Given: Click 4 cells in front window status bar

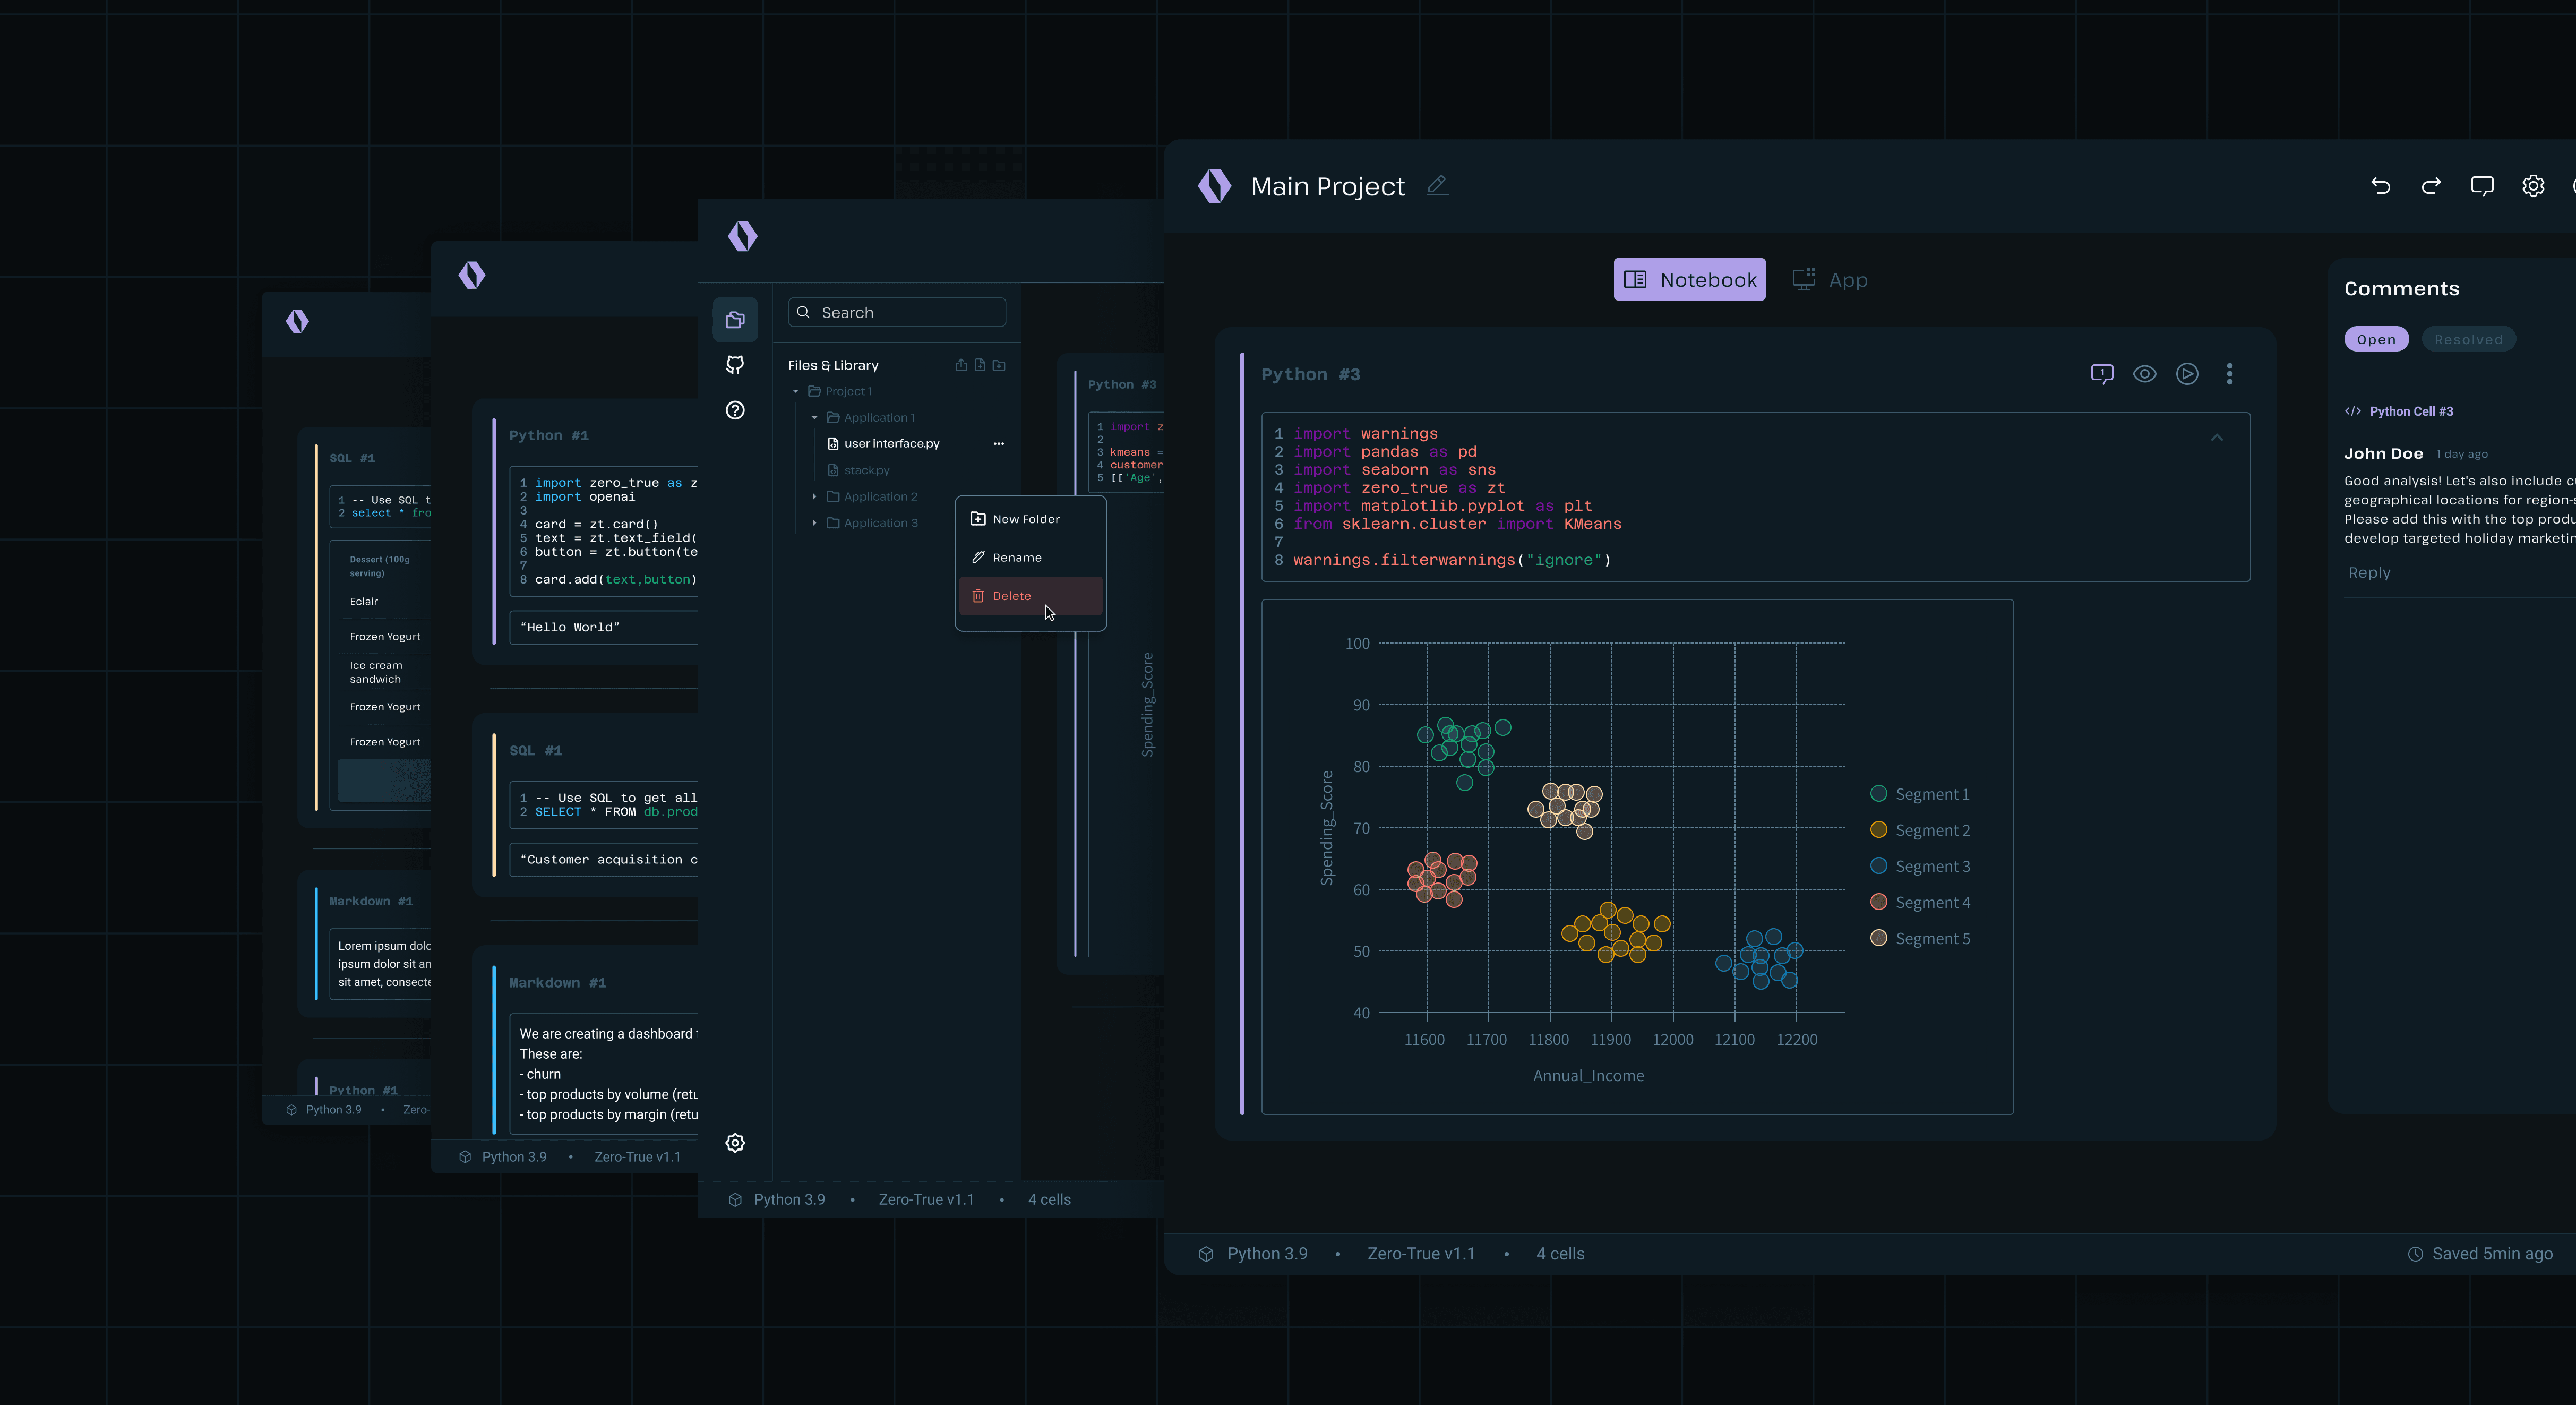Looking at the screenshot, I should 1560,1254.
